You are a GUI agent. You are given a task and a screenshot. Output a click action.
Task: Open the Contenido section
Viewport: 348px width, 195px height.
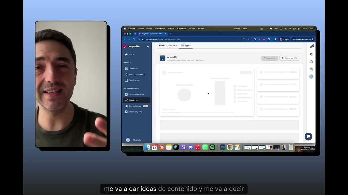131,69
